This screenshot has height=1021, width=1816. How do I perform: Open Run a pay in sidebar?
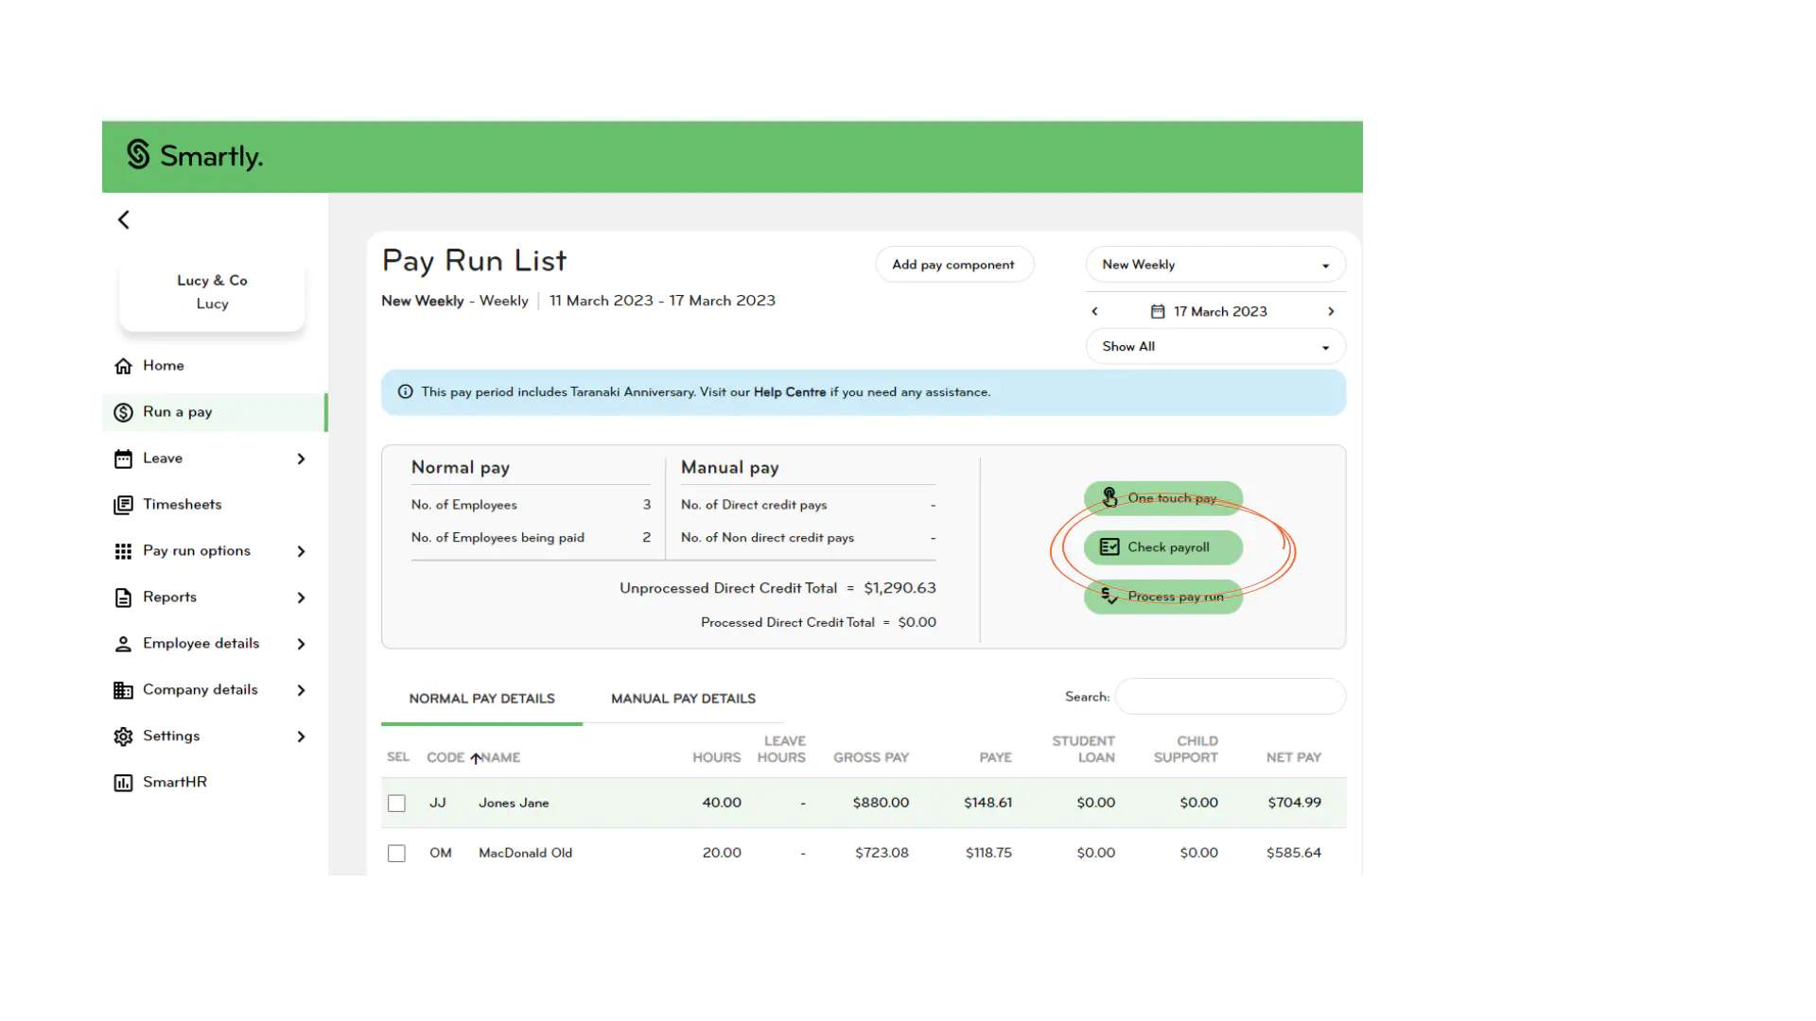(215, 412)
